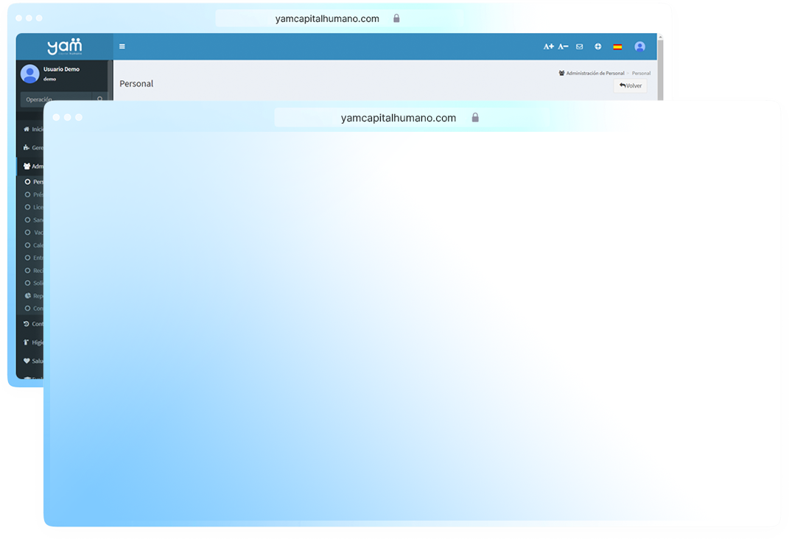
Task: Click the Volver back button
Action: [630, 85]
